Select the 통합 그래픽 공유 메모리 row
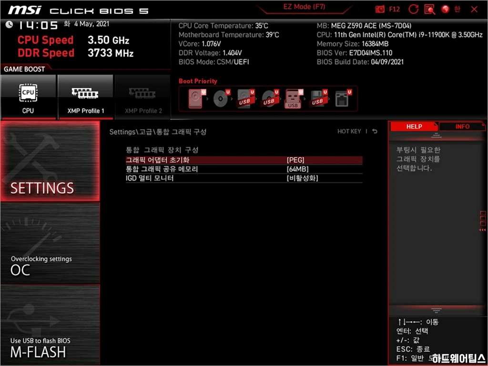Viewport: 488px width, 366px height. (244, 169)
